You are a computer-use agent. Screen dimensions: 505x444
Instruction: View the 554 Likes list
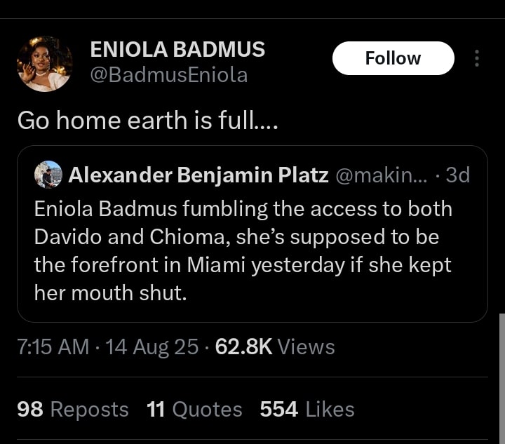307,409
